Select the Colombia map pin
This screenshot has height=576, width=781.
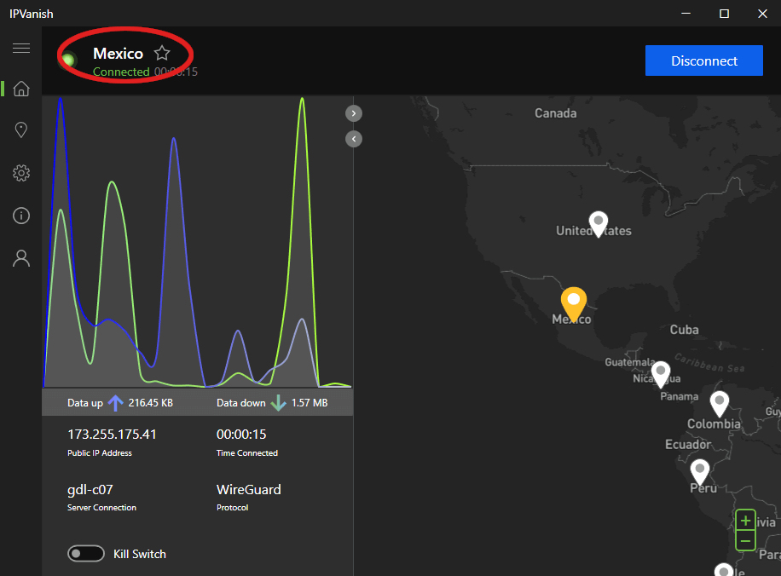coord(720,404)
